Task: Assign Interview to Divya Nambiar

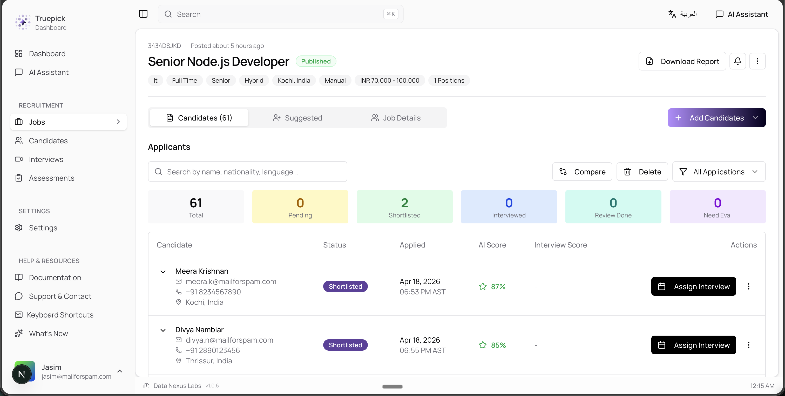Action: click(694, 345)
